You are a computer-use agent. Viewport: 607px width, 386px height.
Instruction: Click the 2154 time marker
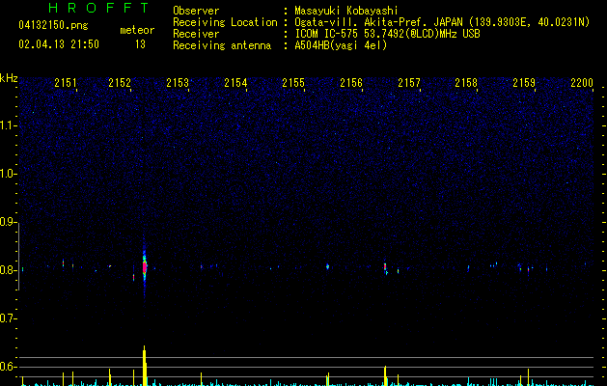(235, 83)
